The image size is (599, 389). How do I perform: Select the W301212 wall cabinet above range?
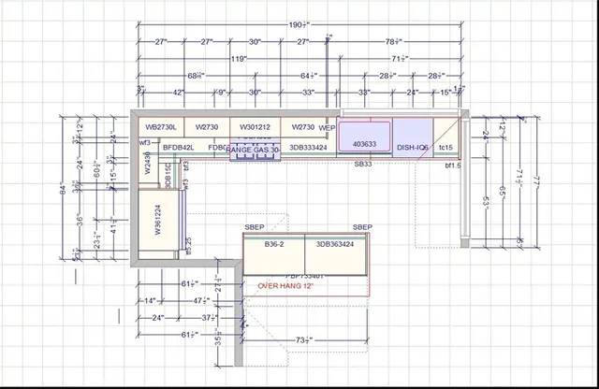pos(254,127)
